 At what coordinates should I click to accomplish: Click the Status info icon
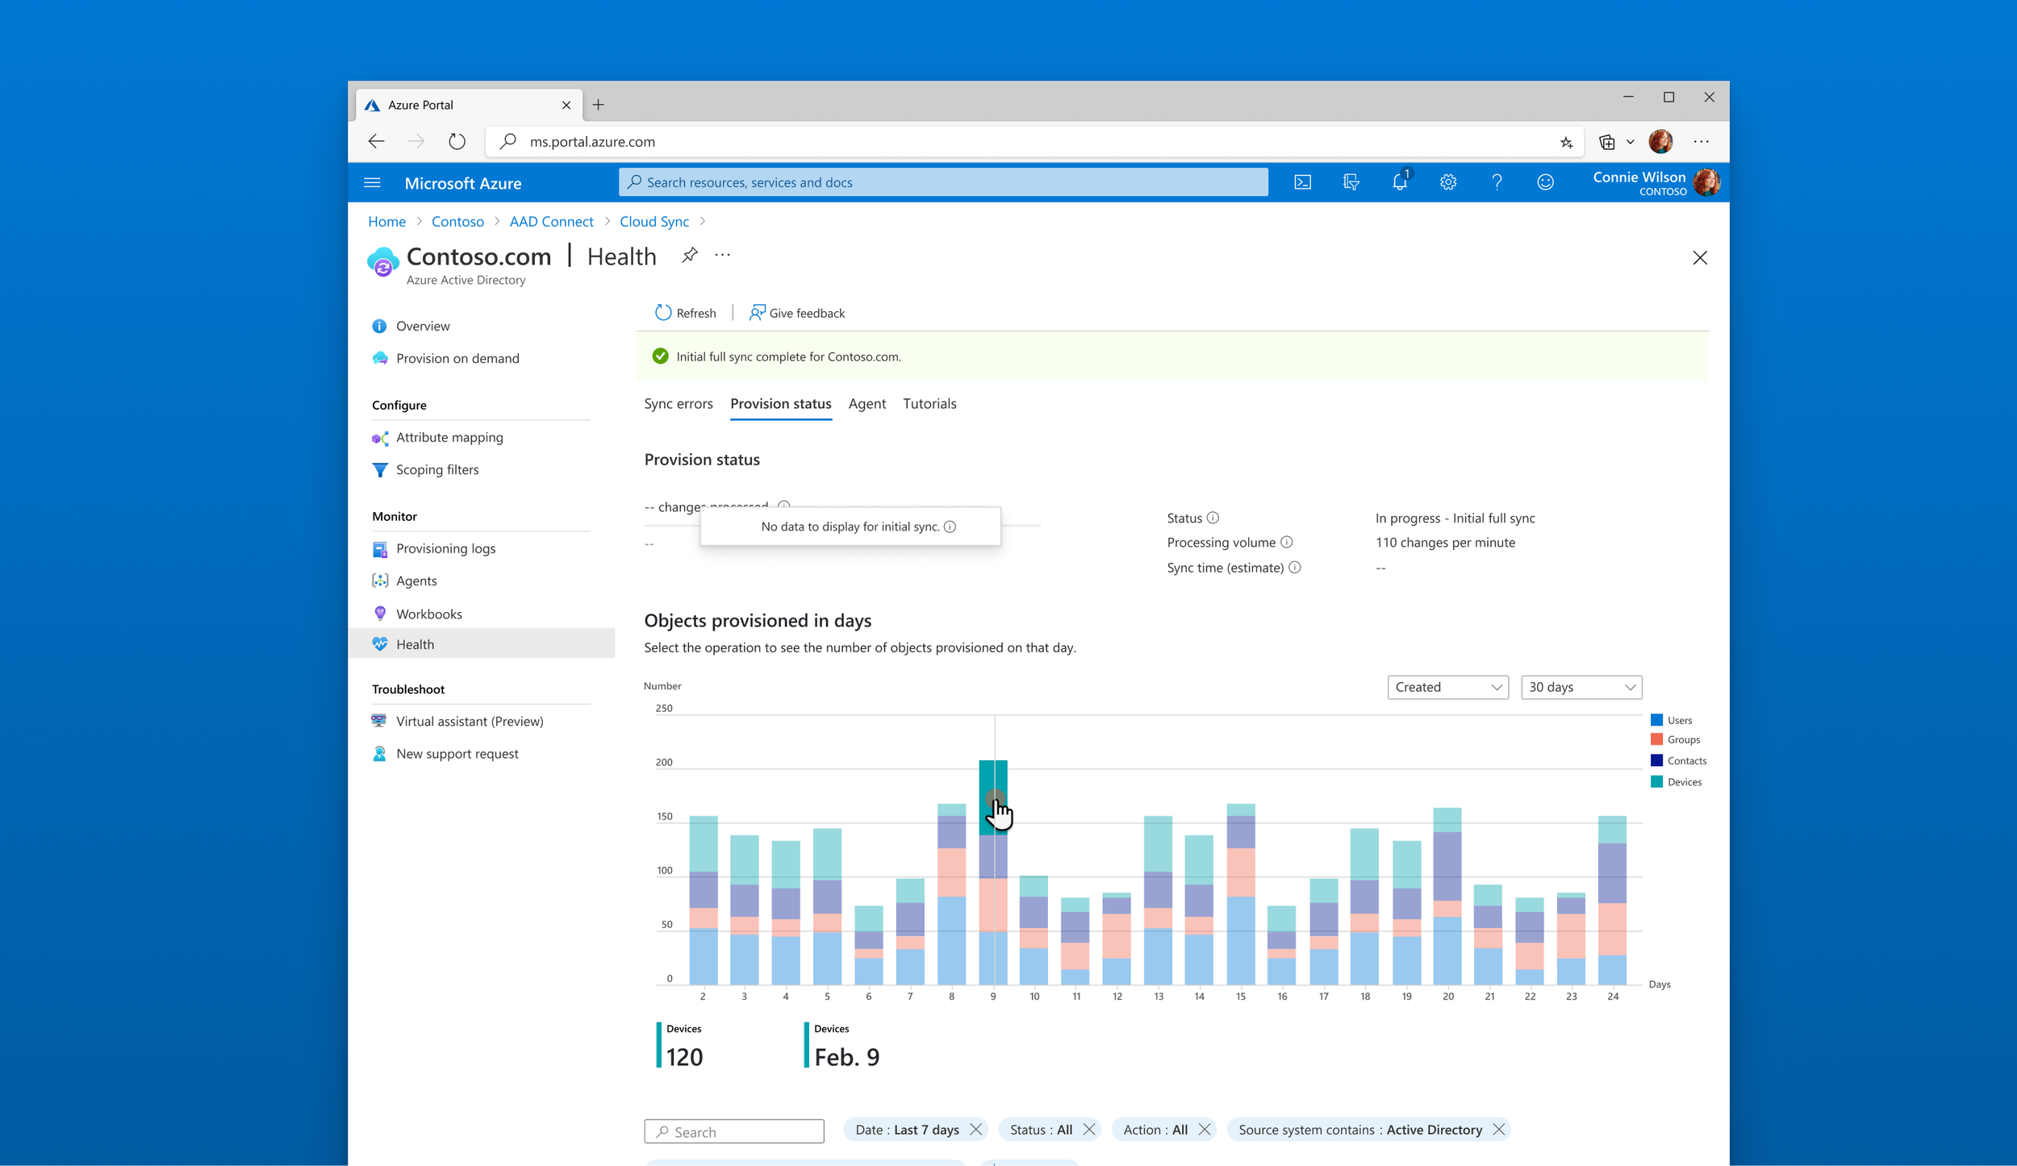[x=1213, y=518]
